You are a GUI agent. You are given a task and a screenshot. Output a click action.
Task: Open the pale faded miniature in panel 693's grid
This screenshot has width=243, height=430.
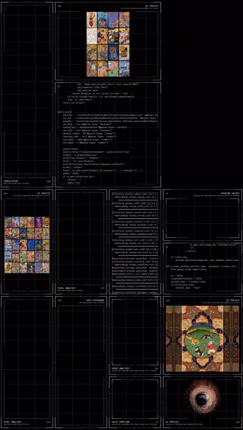(x=92, y=36)
